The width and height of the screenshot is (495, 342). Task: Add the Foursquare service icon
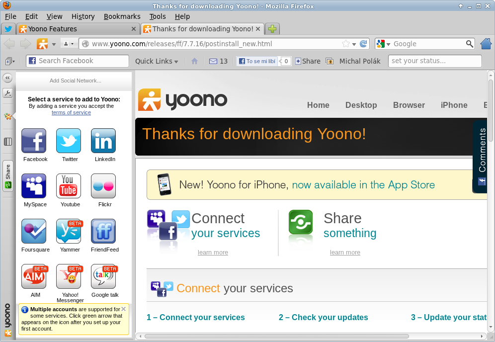click(34, 231)
